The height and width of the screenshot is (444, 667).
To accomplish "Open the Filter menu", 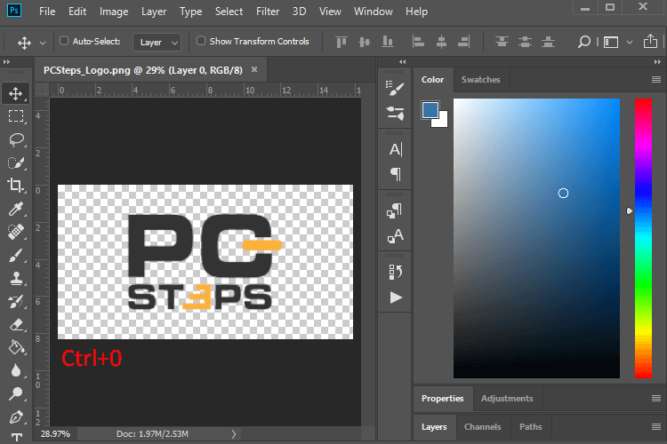I will tap(268, 12).
